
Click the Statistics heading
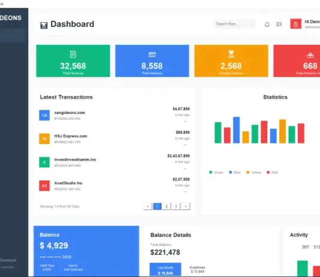(x=275, y=97)
